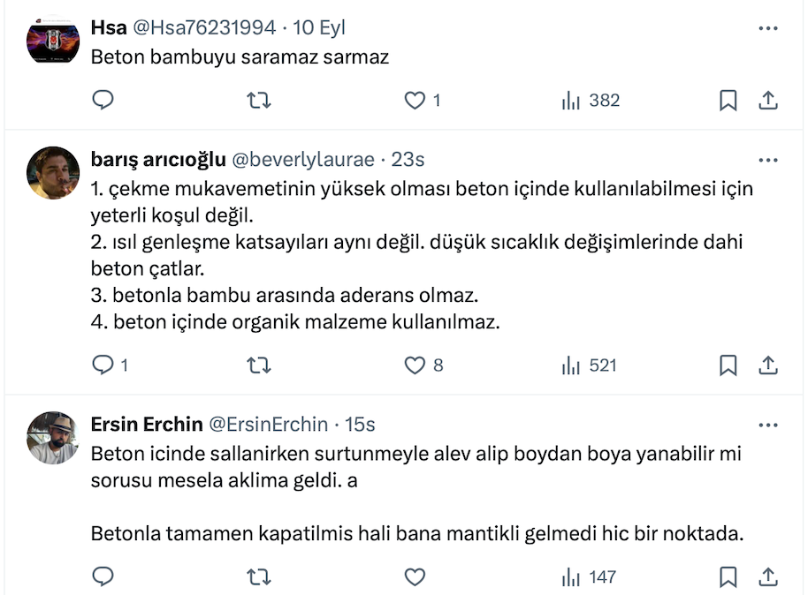Open more options for Hsa's tweet
The width and height of the screenshot is (808, 595).
[768, 28]
